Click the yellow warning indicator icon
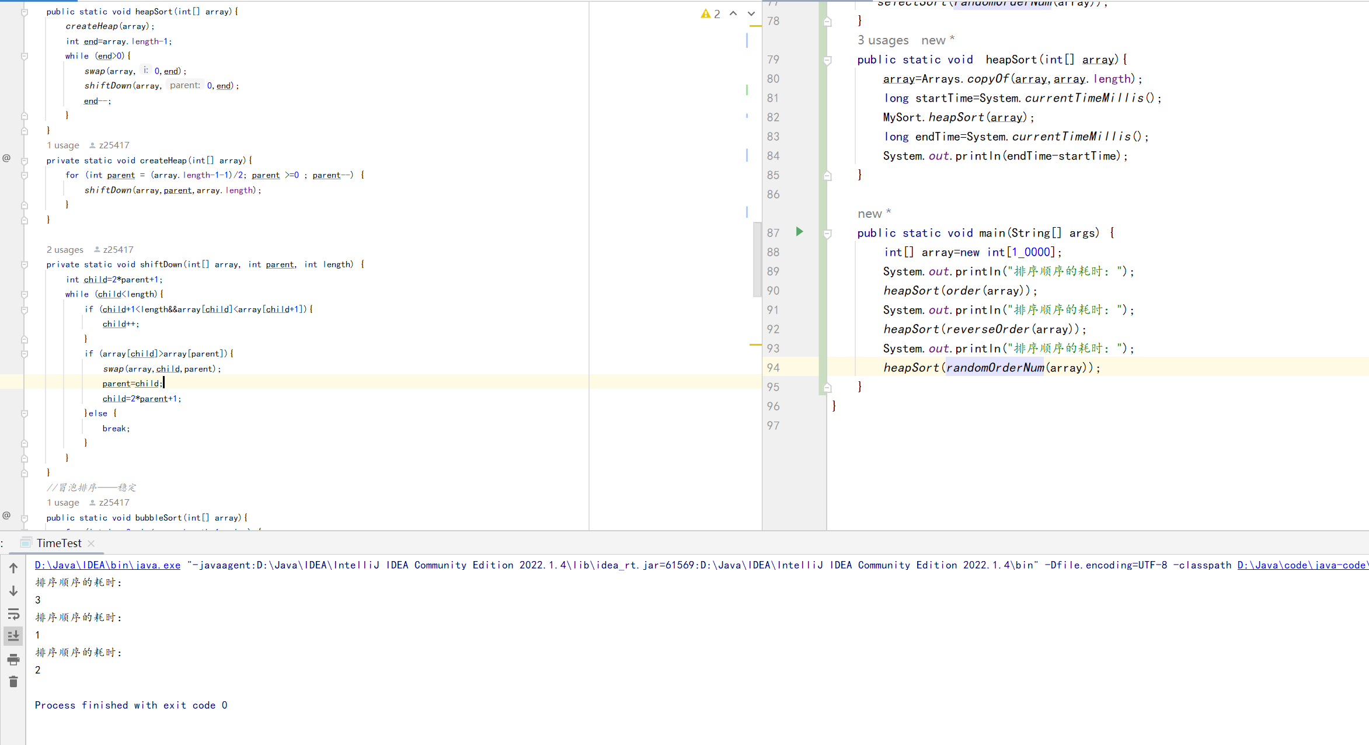This screenshot has width=1369, height=745. pos(706,13)
